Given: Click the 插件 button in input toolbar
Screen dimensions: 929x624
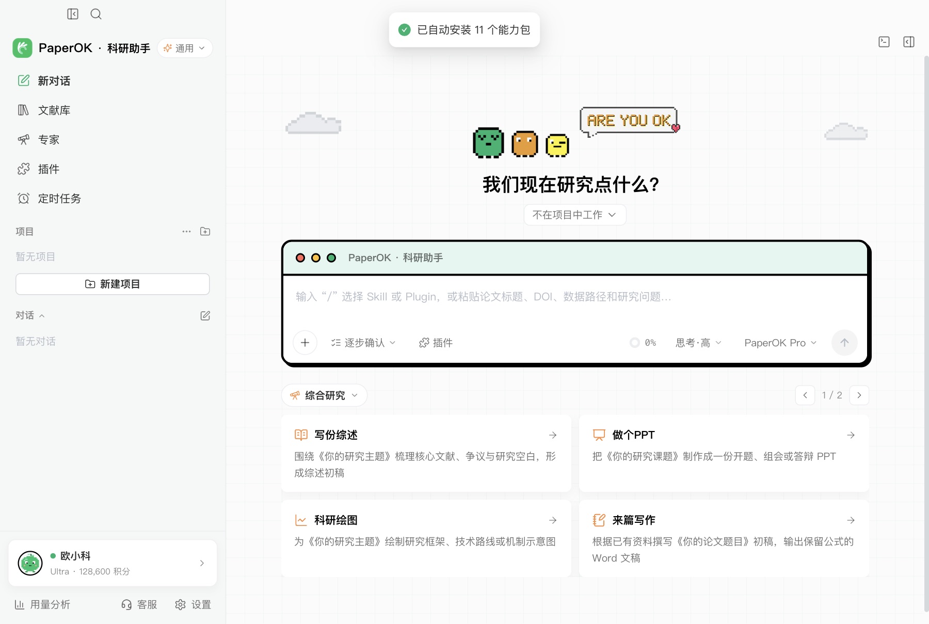Looking at the screenshot, I should click(x=436, y=343).
